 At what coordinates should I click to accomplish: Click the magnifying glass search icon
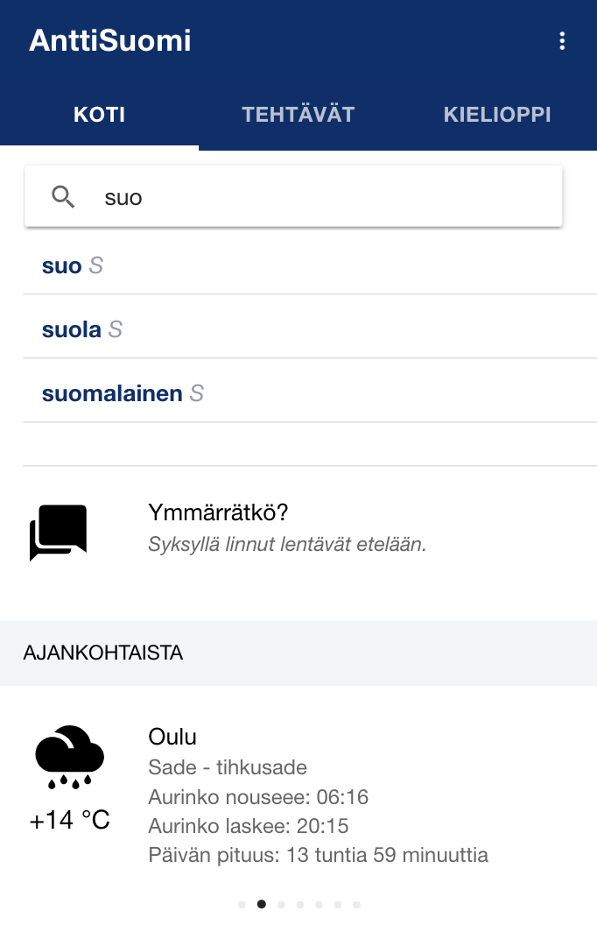tap(63, 197)
